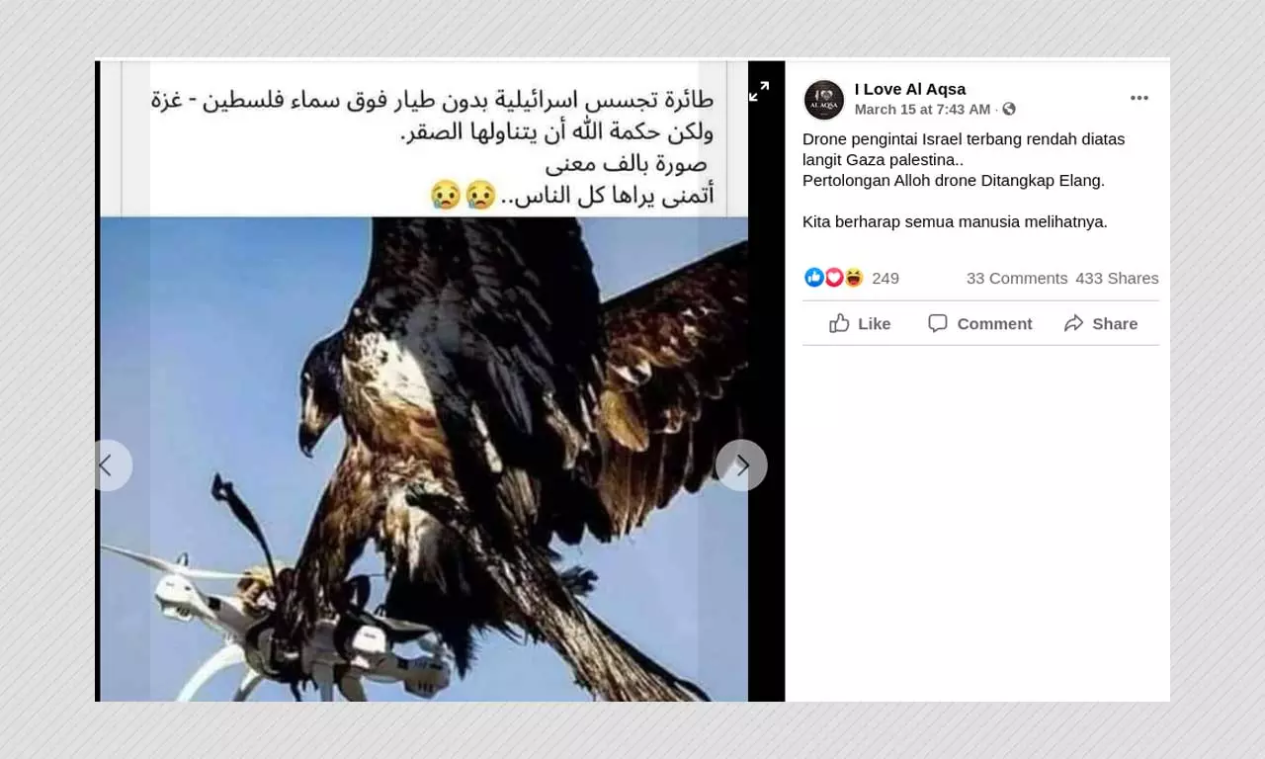The image size is (1265, 759).
Task: Enter fullscreen photo view with expand icon
Action: pos(759,92)
